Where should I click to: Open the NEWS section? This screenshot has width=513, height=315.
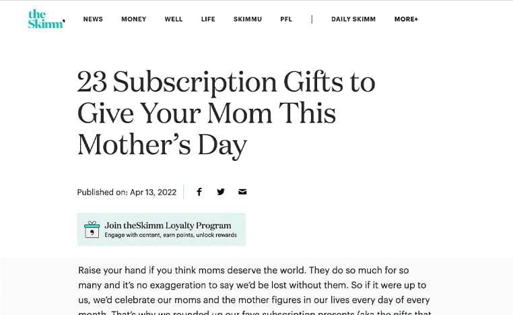(x=93, y=20)
